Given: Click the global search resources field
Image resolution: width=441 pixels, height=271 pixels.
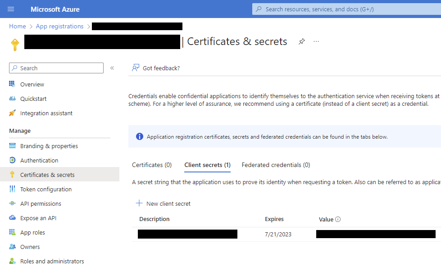Looking at the screenshot, I should tap(347, 9).
